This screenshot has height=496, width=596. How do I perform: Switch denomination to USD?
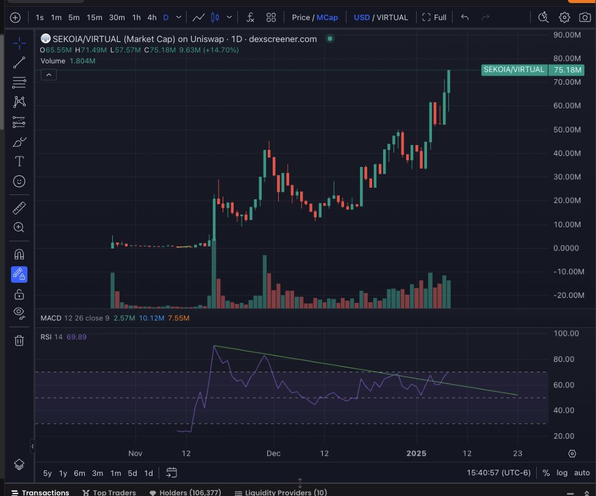[362, 18]
